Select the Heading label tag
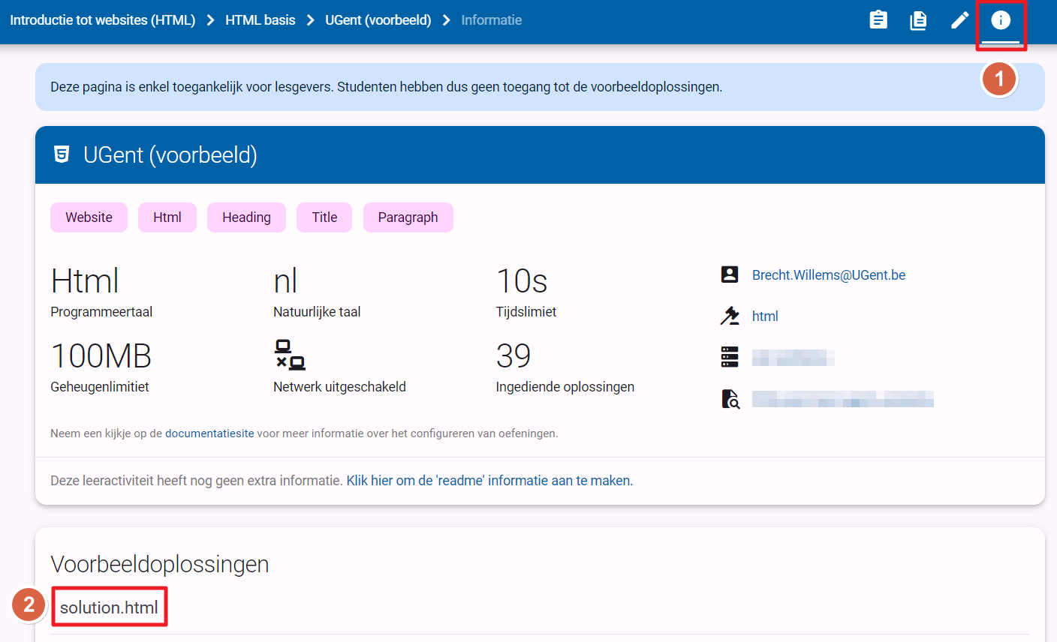This screenshot has width=1057, height=642. [x=246, y=217]
